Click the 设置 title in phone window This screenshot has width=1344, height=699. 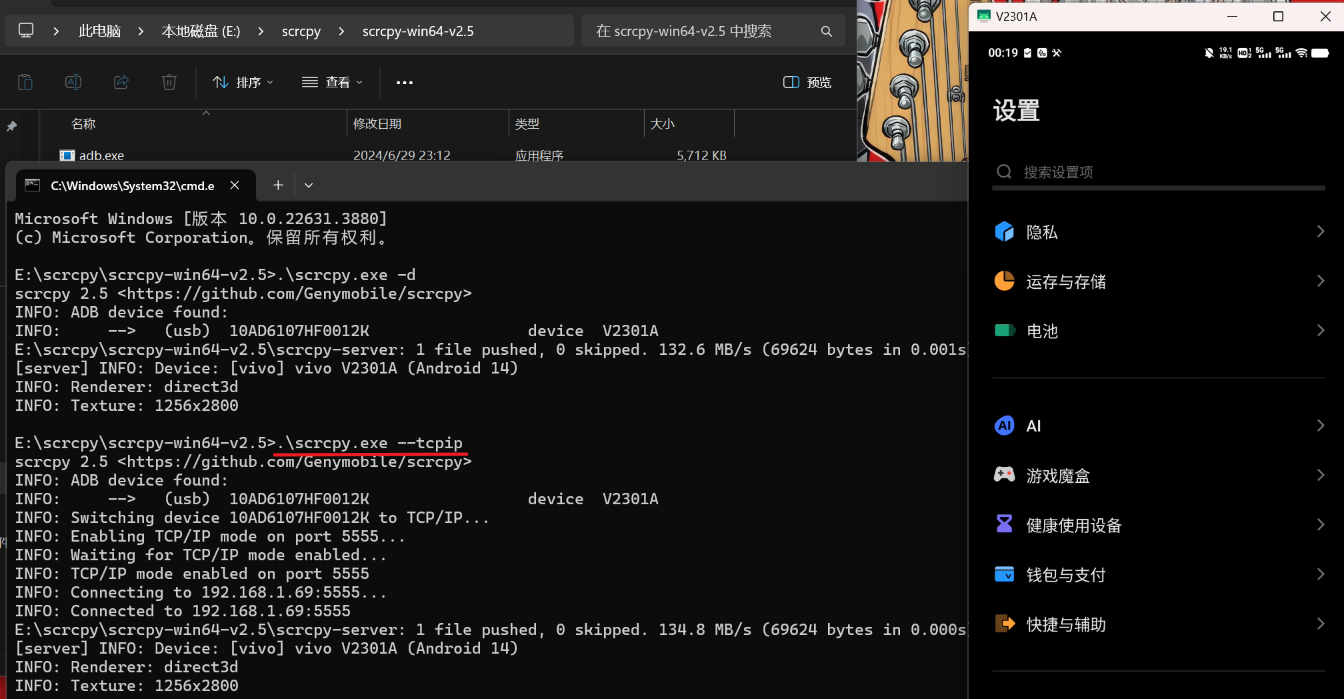coord(1017,110)
